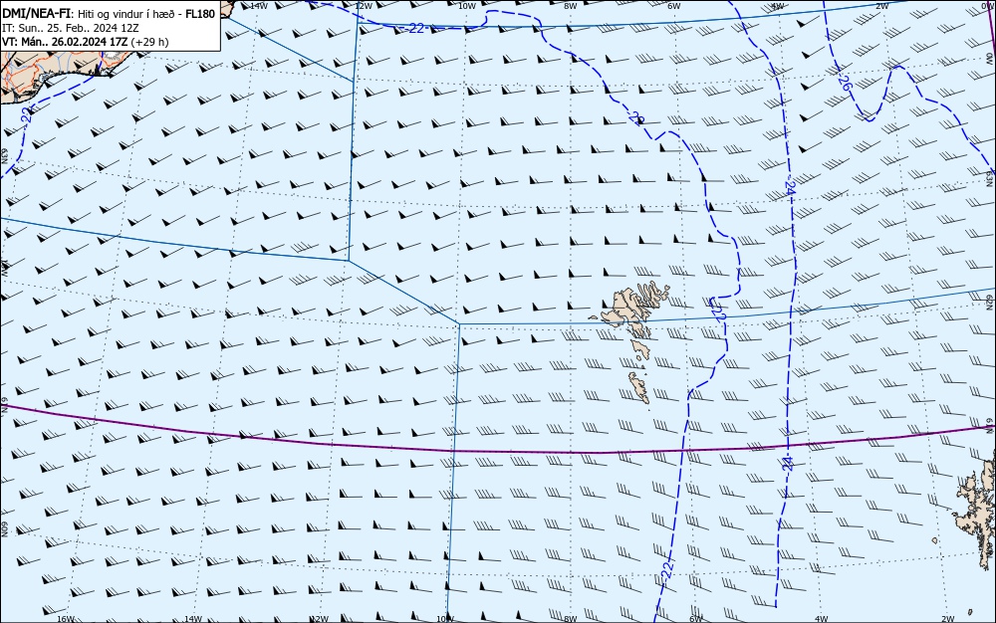
Task: Click the -26 isotherm contour label
Action: click(845, 83)
